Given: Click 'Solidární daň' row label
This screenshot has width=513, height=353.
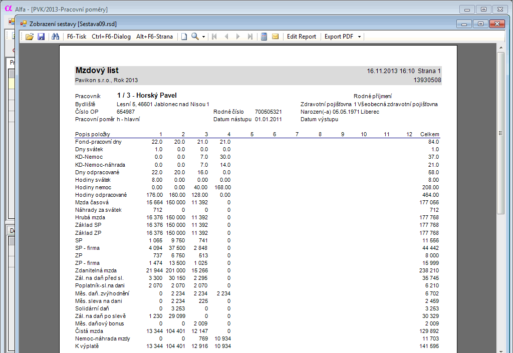Looking at the screenshot, I should pos(92,308).
